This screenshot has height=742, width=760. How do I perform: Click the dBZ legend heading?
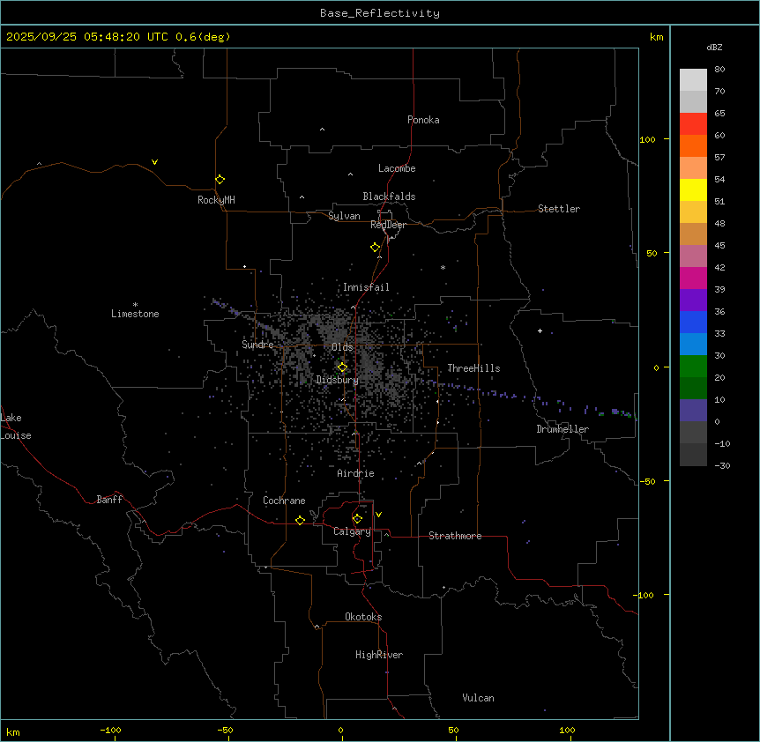click(715, 47)
